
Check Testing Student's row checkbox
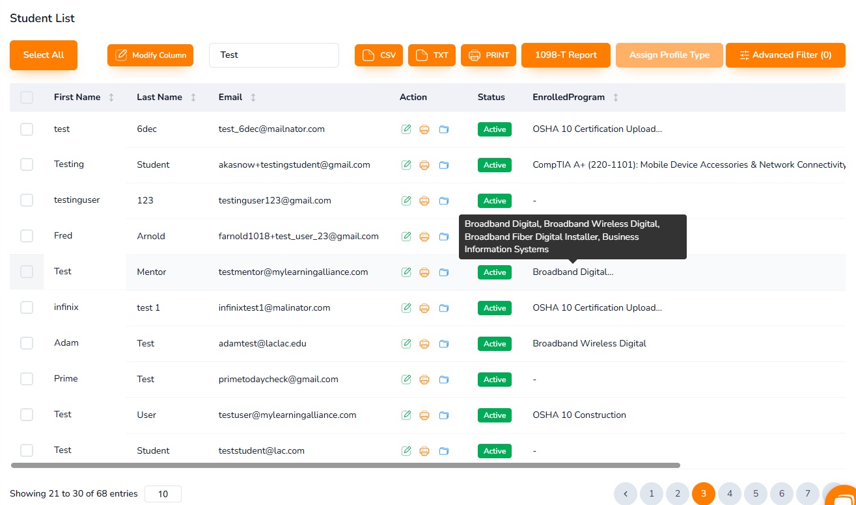point(27,164)
